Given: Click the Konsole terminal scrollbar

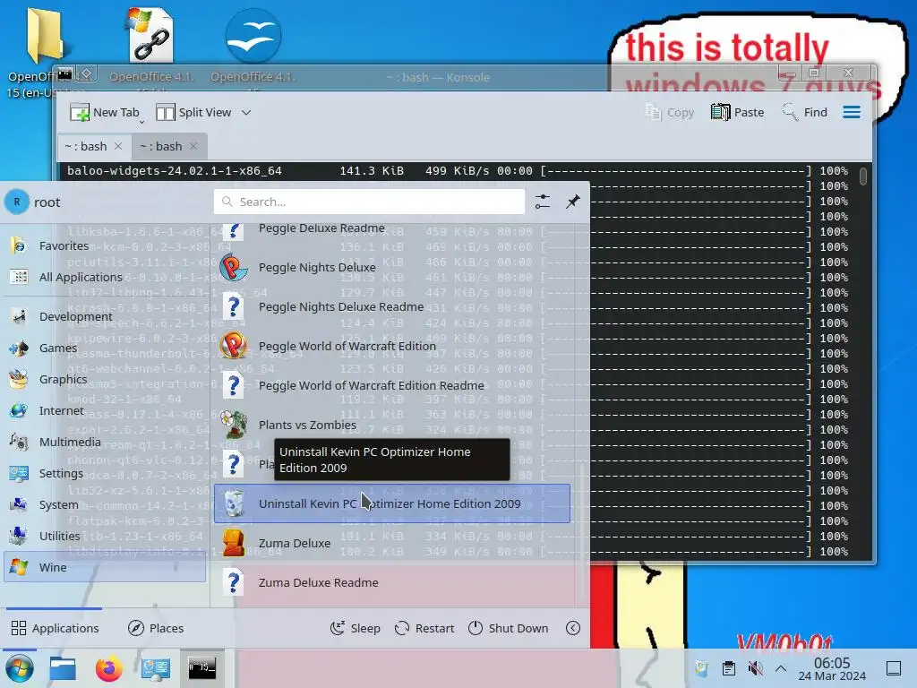Looking at the screenshot, I should [863, 176].
